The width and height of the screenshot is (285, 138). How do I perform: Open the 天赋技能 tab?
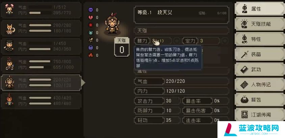coord(259,24)
